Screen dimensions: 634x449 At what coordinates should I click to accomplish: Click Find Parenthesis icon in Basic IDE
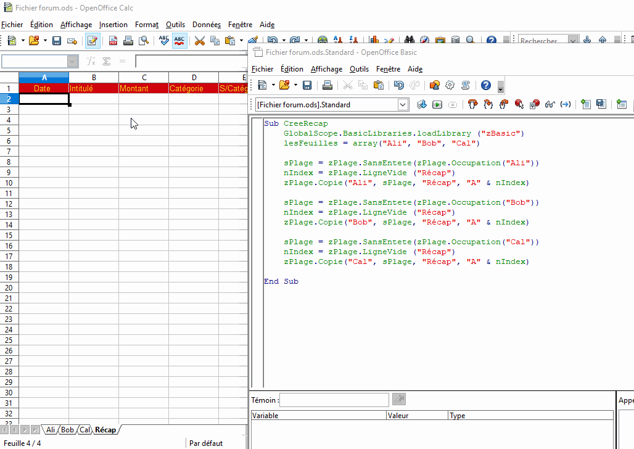pos(566,105)
